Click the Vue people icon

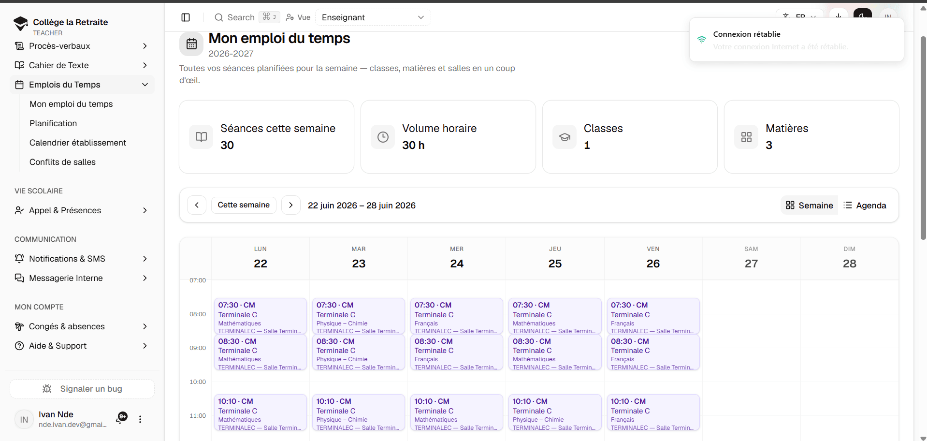[x=290, y=17]
